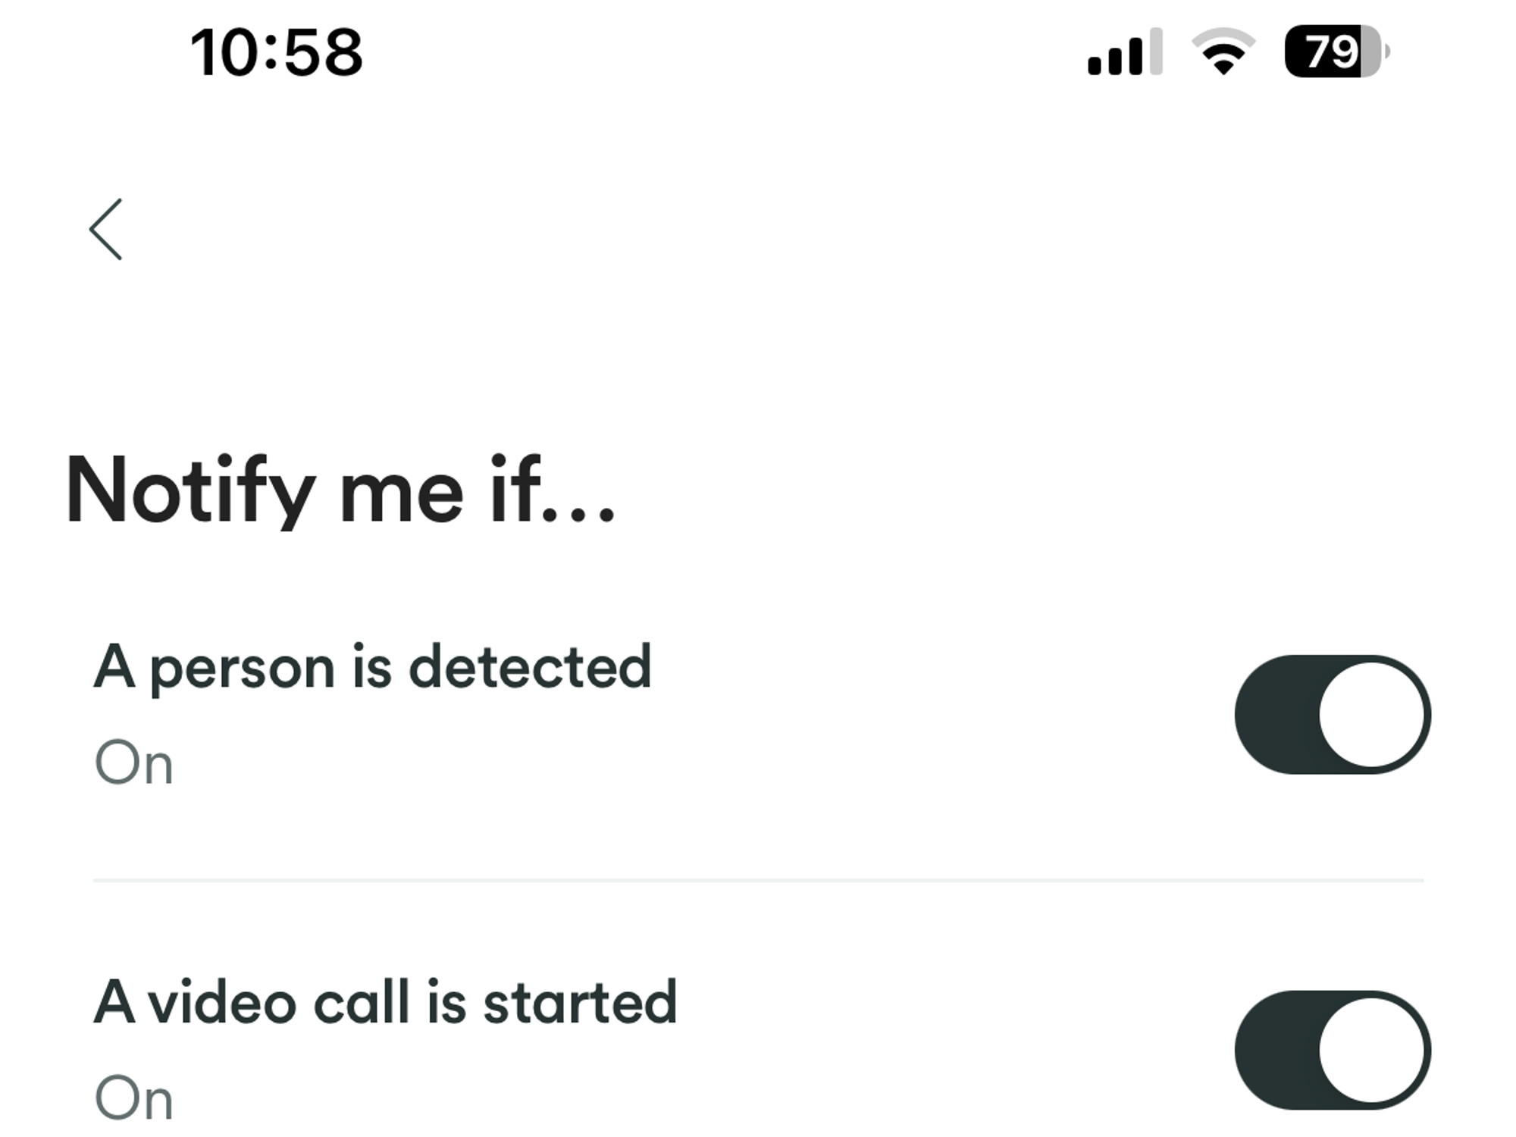
Task: Tap the person detected notification row
Action: (682, 713)
